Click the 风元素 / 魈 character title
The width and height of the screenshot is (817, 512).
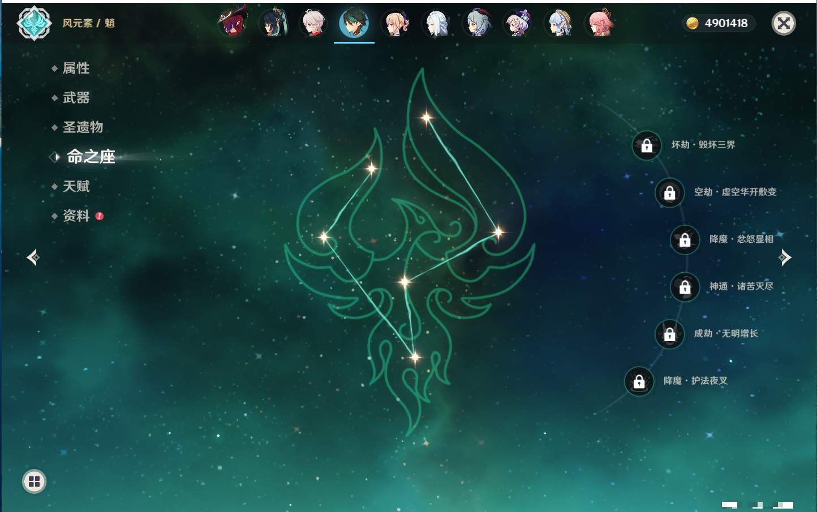click(x=88, y=23)
